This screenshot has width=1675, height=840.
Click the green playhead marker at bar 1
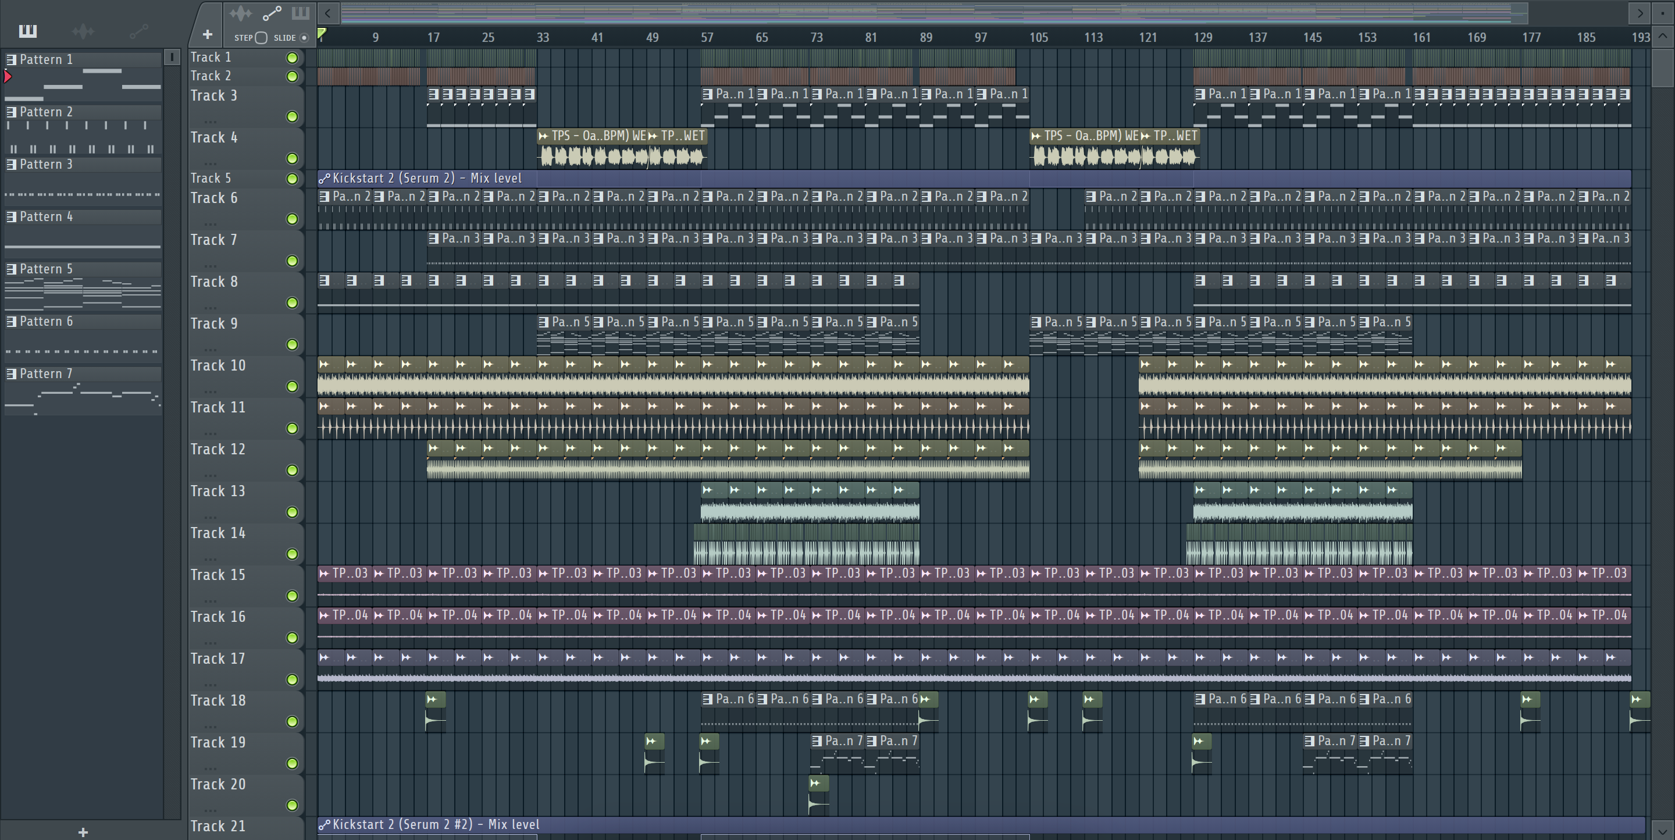tap(322, 33)
